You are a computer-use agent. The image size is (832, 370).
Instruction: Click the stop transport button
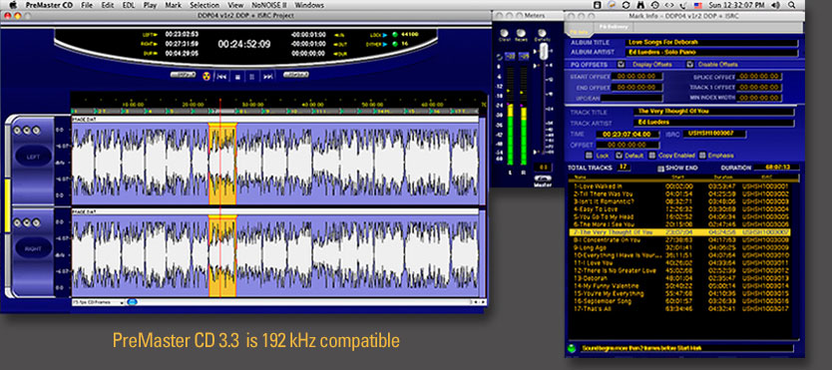[x=237, y=77]
